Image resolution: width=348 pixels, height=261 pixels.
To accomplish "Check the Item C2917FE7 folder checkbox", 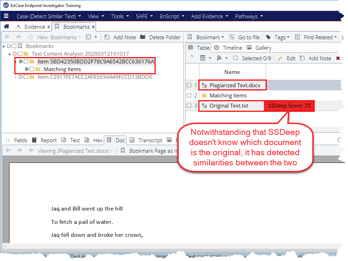I will 26,77.
